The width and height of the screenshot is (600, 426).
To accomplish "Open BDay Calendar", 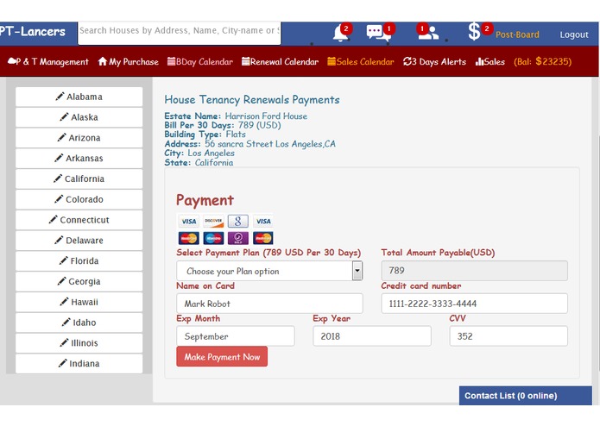I will [199, 61].
